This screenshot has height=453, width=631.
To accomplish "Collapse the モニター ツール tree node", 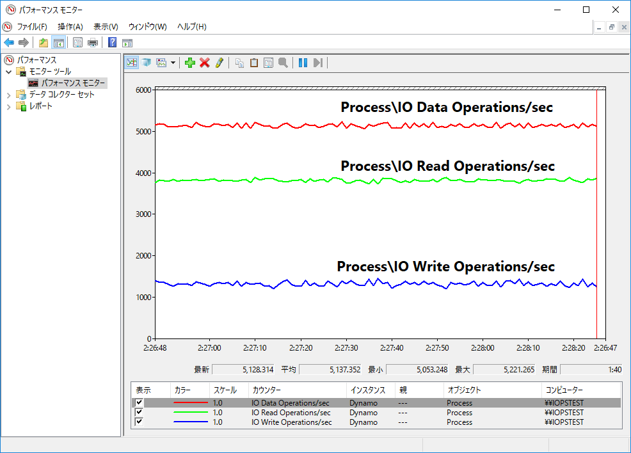I will (x=8, y=72).
